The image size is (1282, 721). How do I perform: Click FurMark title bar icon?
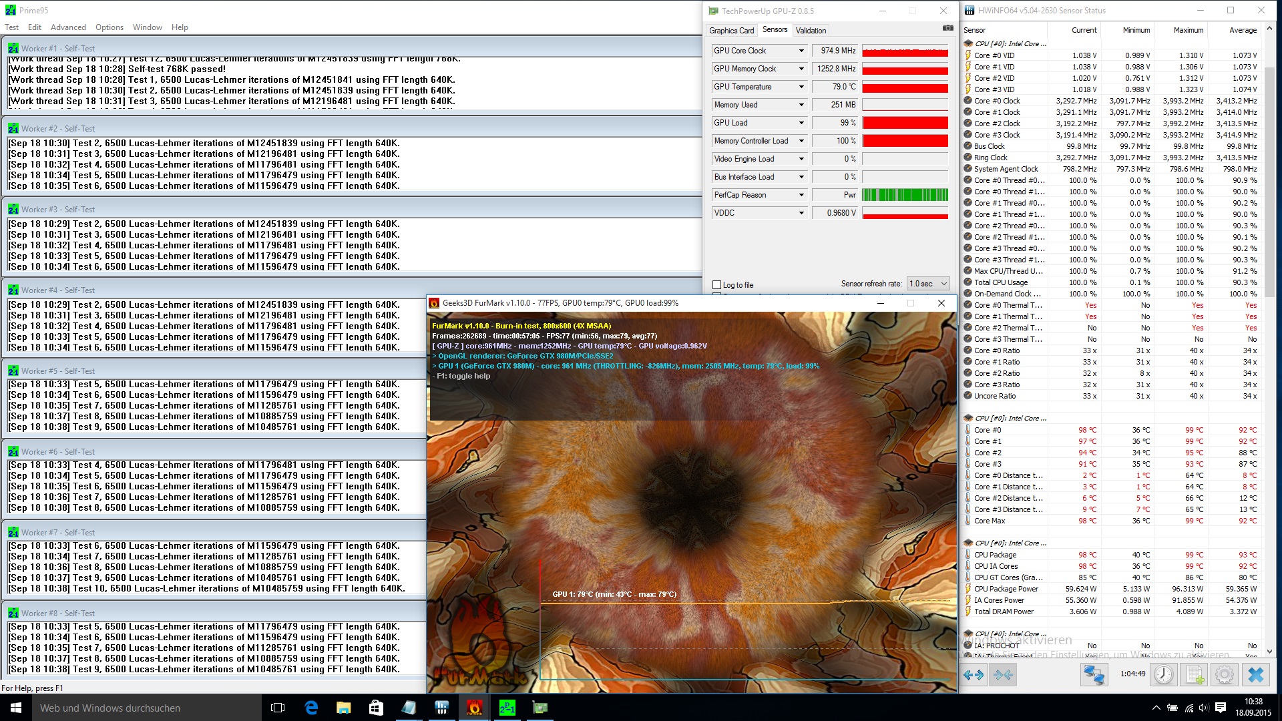[x=434, y=303]
